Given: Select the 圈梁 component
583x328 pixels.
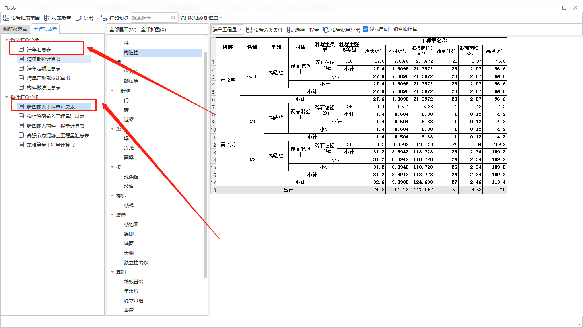Looking at the screenshot, I should click(x=129, y=158).
